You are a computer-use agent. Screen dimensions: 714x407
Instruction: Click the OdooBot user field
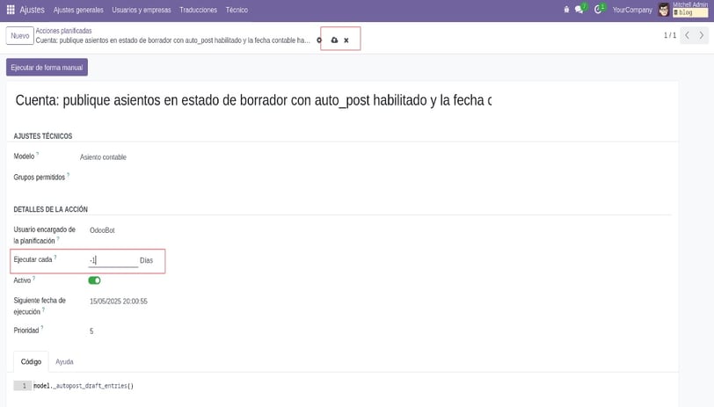coord(103,230)
